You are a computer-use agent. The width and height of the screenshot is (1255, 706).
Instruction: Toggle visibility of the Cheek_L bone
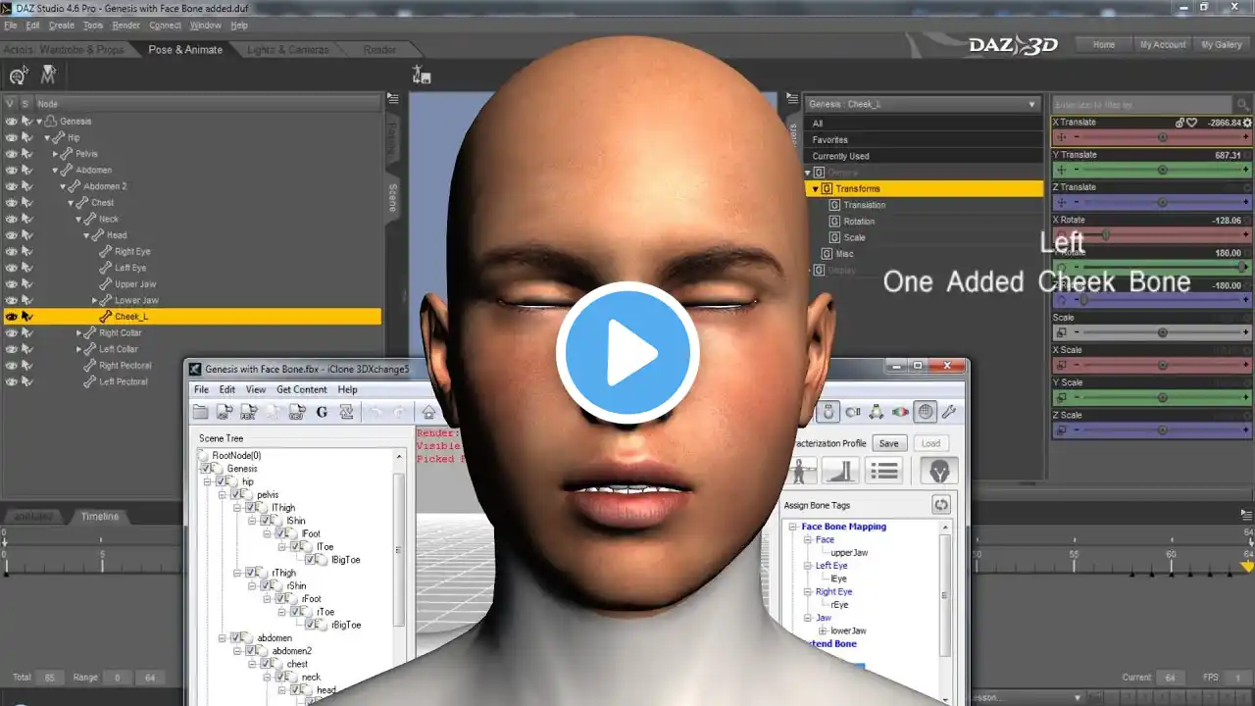(11, 317)
